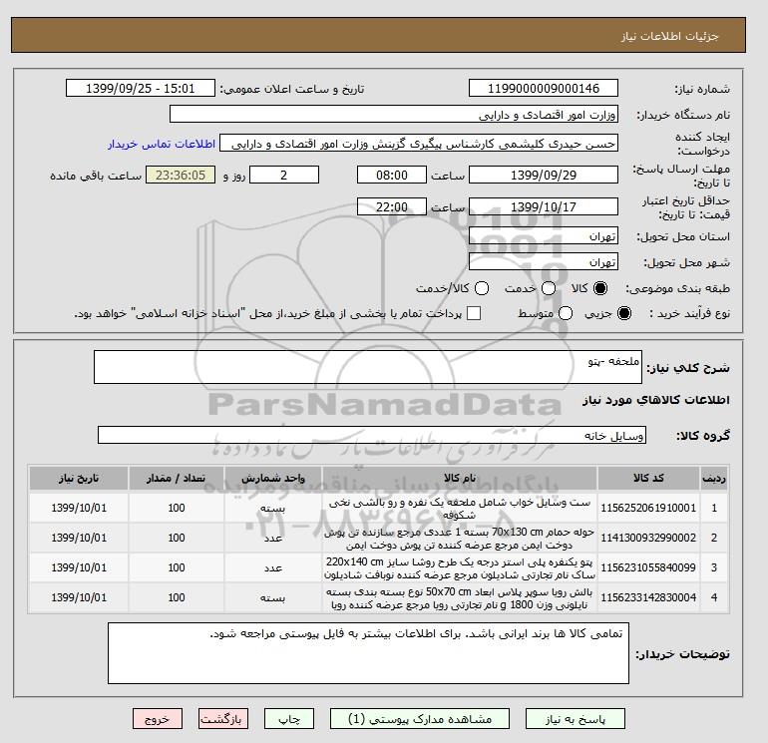Click the response deadline time 08:00
Screen dimensions: 768x743
[392, 175]
